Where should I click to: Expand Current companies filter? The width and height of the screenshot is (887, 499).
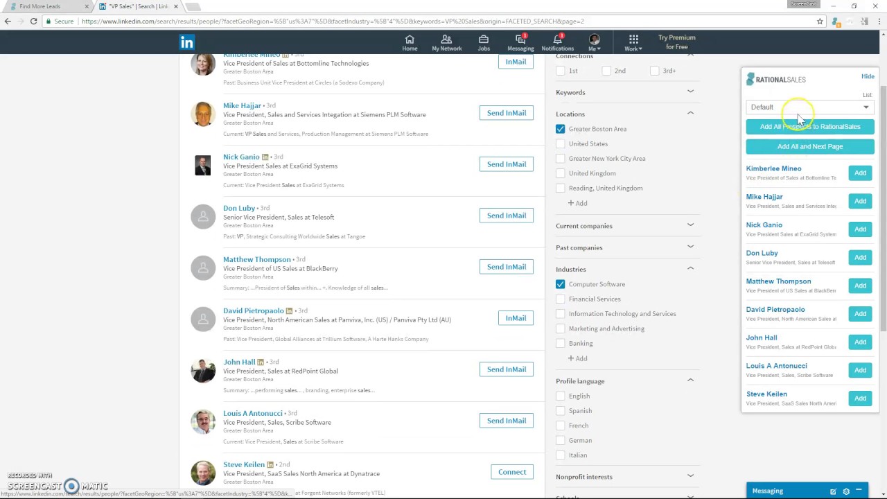point(690,225)
